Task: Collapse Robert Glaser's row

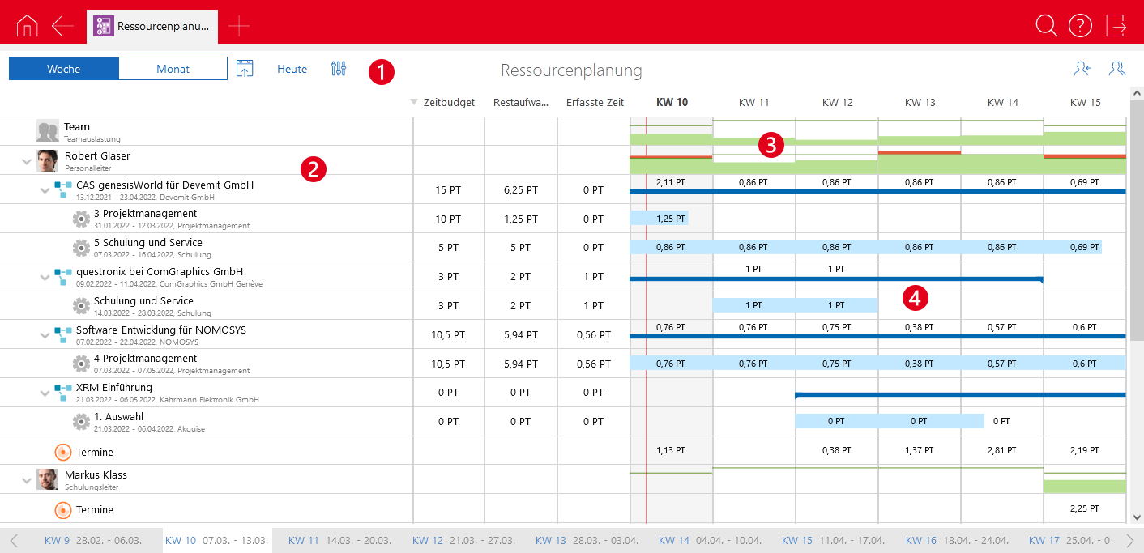Action: 27,160
